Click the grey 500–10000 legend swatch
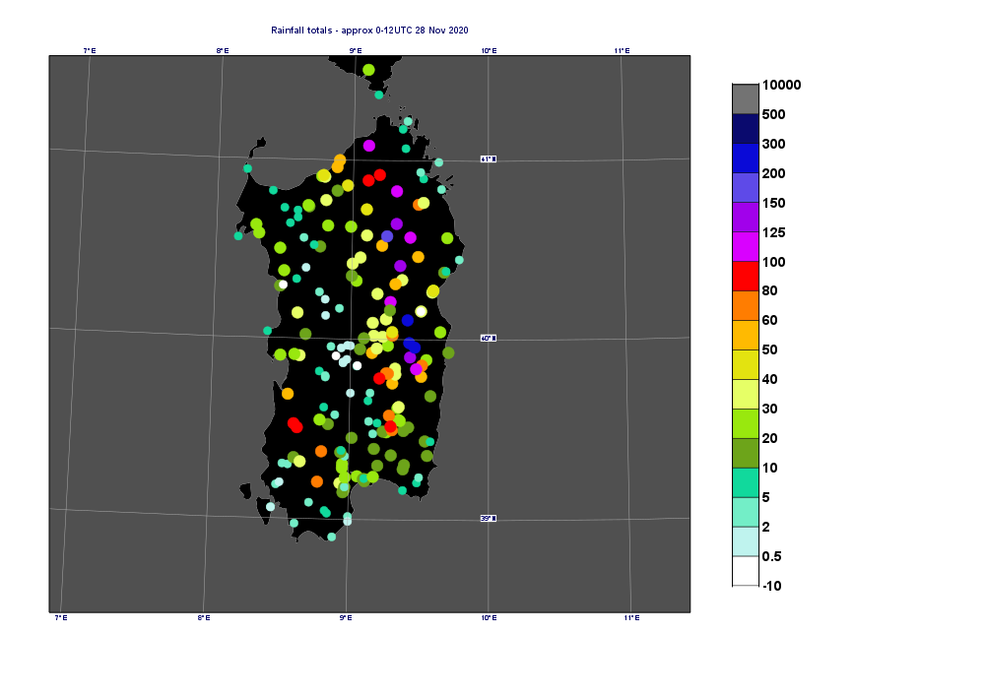Viewport: 985px width, 696px height. click(746, 99)
